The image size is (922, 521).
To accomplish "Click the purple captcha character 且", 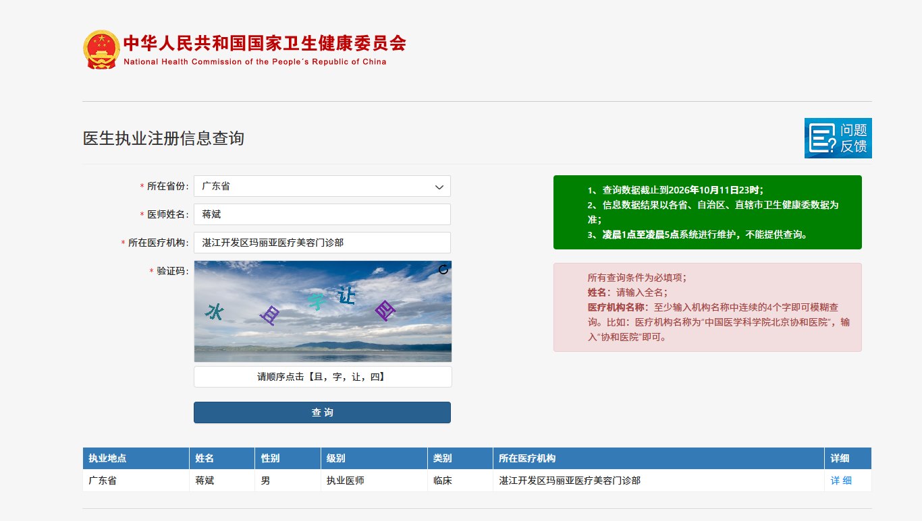I will pyautogui.click(x=270, y=315).
